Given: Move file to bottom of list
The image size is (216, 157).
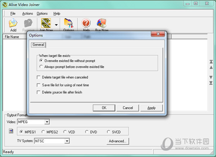Looking at the screenshot, I should pos(211,83).
